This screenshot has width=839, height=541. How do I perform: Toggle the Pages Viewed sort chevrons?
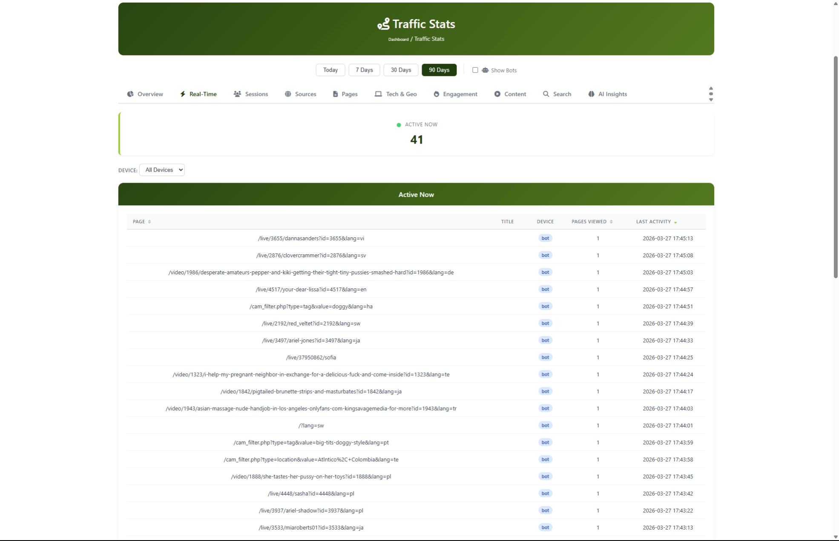tap(611, 222)
